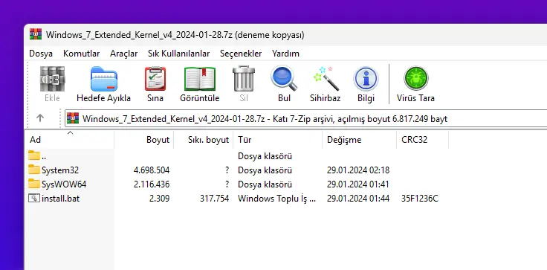547x270 pixels.
Task: Sort by the Ad column header
Action: 69,140
